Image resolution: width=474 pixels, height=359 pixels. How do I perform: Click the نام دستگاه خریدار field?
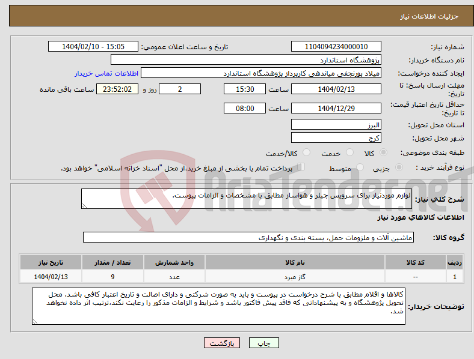[x=246, y=59]
